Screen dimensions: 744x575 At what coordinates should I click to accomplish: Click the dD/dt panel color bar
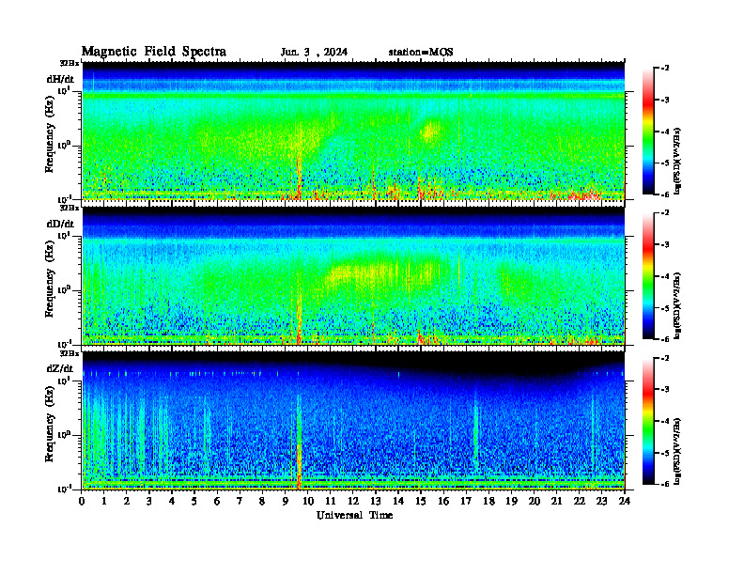pyautogui.click(x=647, y=276)
